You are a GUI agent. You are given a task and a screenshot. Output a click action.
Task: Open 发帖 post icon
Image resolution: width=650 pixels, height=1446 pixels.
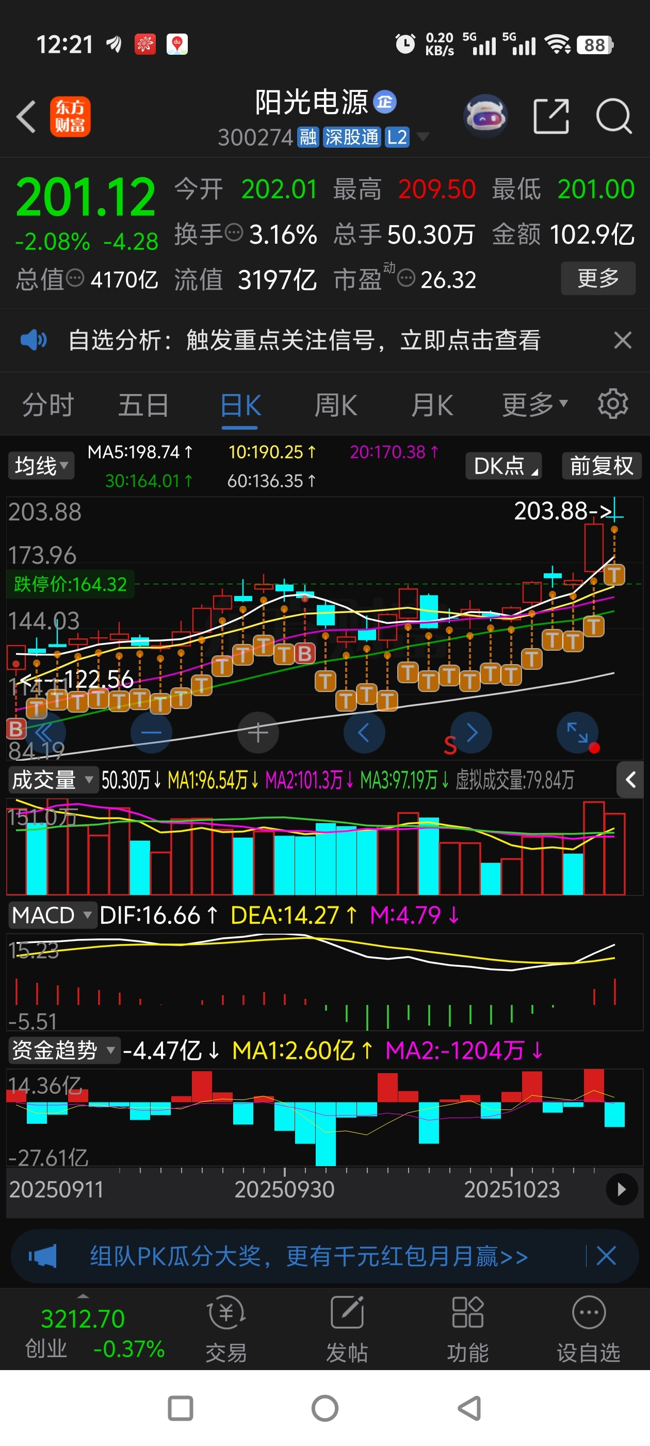pyautogui.click(x=347, y=1329)
